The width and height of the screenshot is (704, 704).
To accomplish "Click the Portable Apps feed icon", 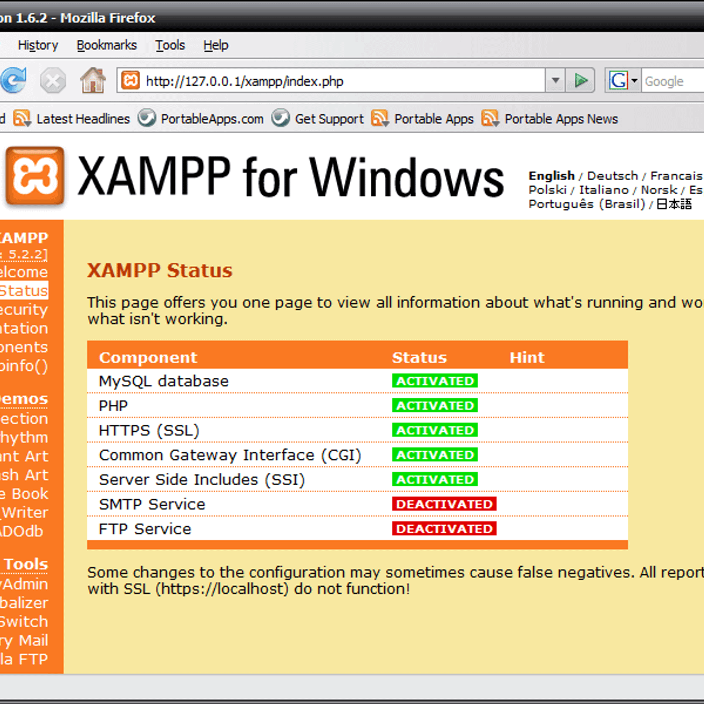I will click(380, 119).
